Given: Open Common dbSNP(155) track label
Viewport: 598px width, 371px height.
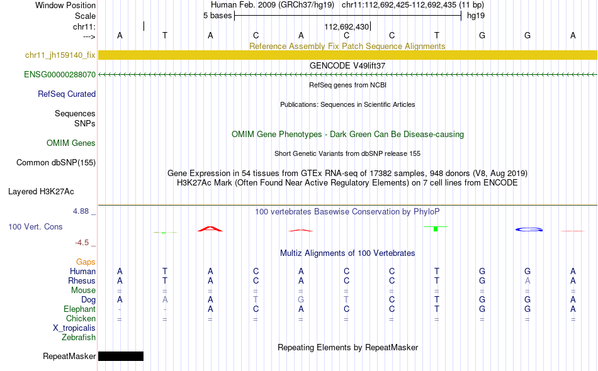Looking at the screenshot, I should pyautogui.click(x=56, y=162).
